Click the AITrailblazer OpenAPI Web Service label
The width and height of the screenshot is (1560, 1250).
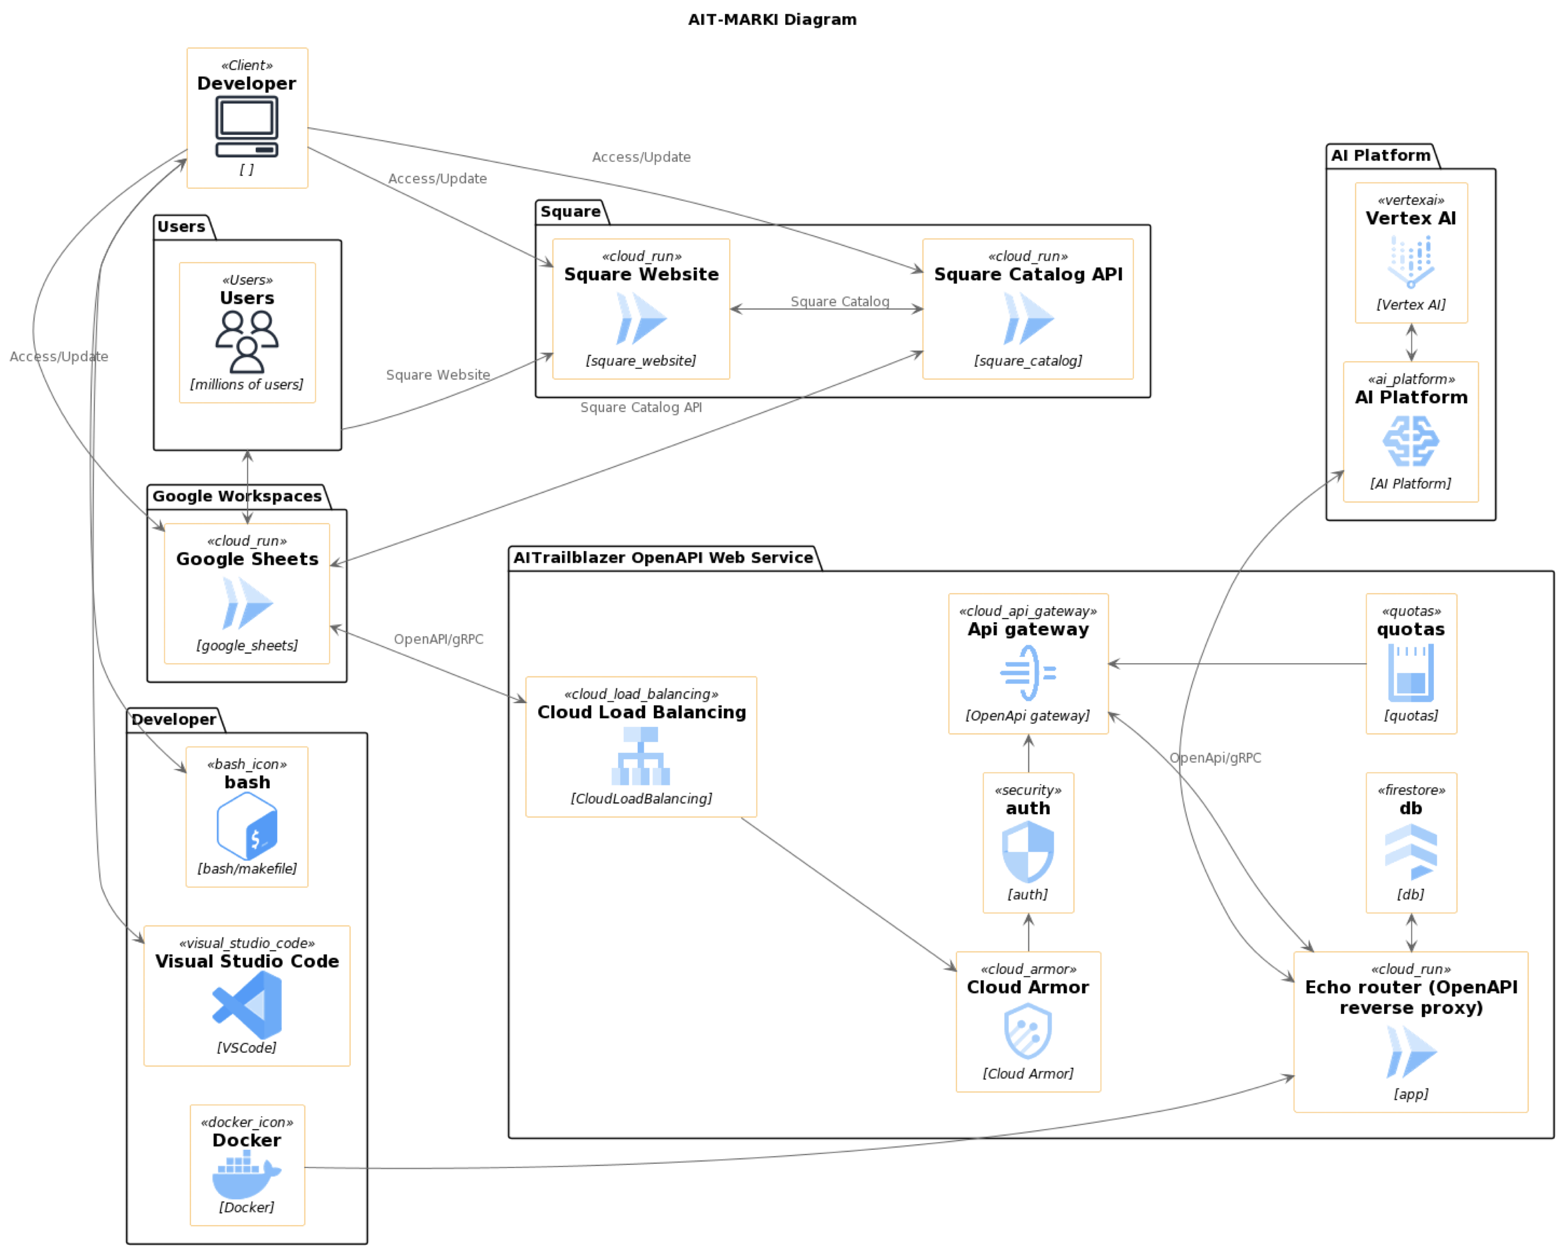click(663, 557)
